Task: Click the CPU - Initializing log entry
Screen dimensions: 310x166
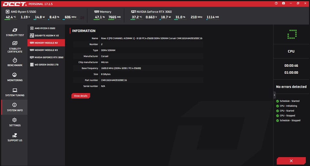Action: coord(287,106)
